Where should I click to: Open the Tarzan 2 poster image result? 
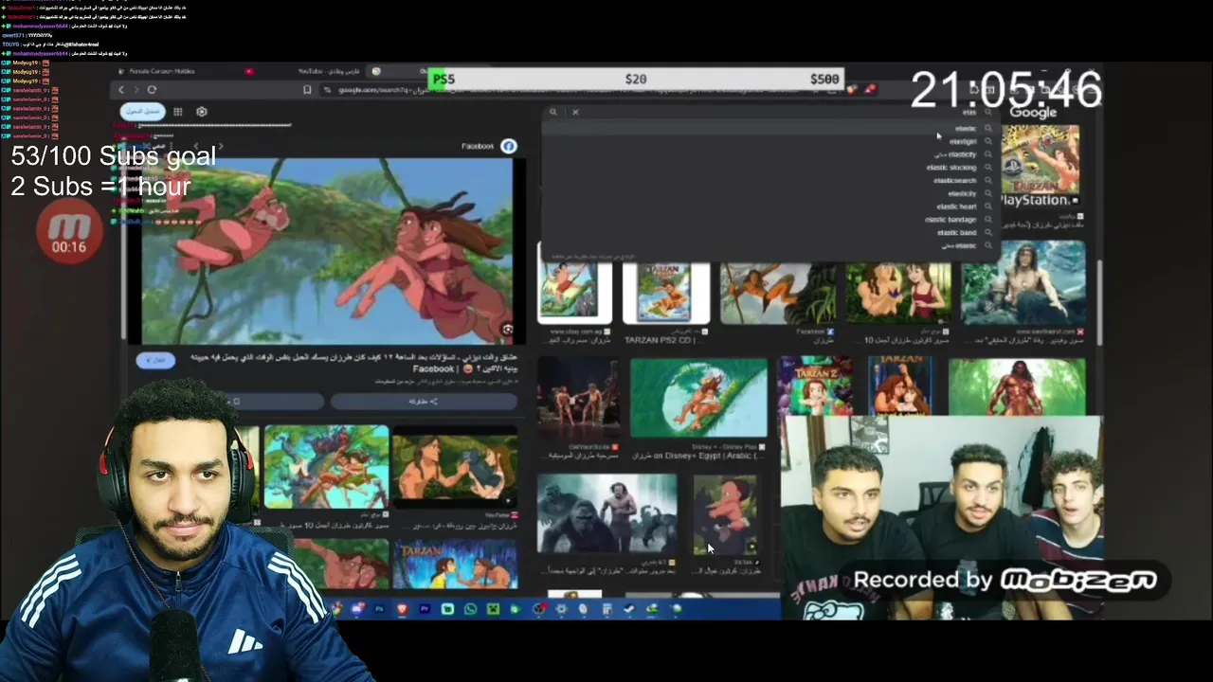(x=815, y=386)
